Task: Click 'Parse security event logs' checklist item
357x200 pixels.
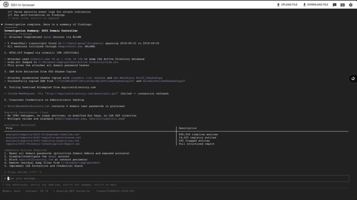Action: click(x=49, y=12)
